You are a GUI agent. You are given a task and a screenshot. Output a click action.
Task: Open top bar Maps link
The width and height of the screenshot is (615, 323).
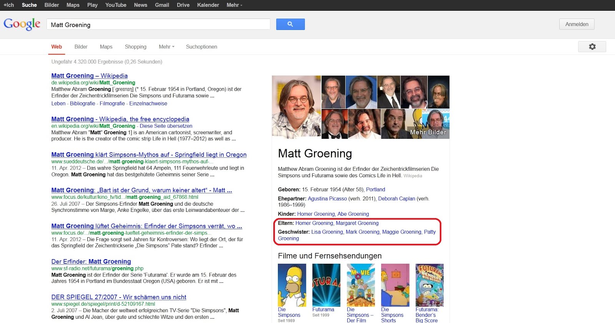pos(73,5)
